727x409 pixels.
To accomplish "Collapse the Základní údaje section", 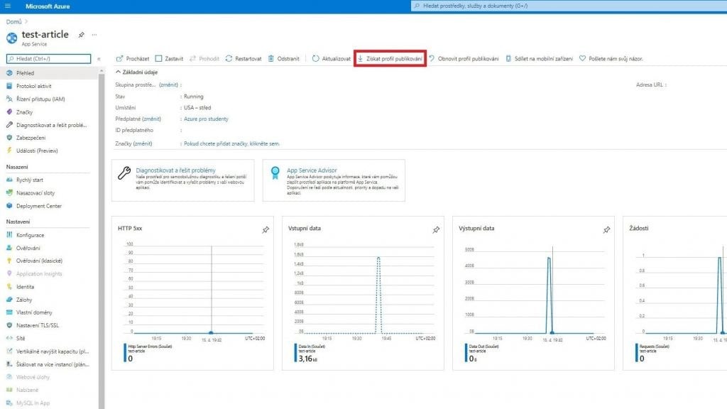I will [119, 72].
